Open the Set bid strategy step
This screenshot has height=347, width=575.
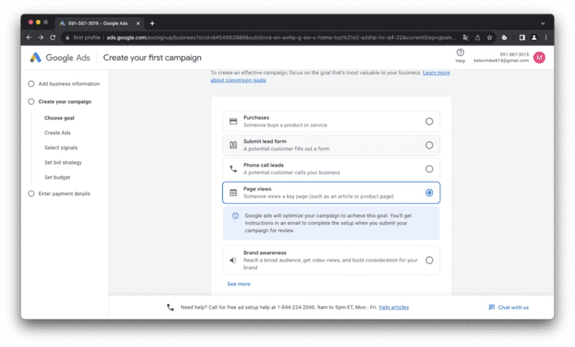tap(63, 162)
